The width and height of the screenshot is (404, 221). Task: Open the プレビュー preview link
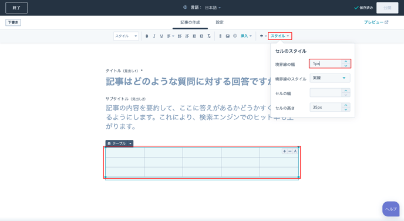tap(376, 22)
